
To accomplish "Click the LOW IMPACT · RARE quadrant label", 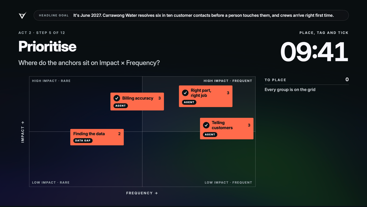I will pyautogui.click(x=51, y=183).
